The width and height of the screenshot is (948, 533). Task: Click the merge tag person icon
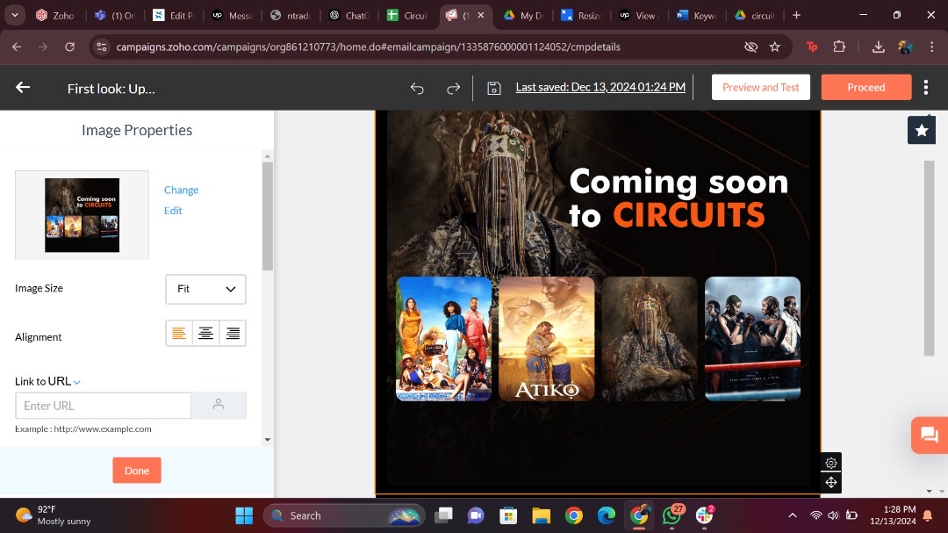click(x=219, y=405)
